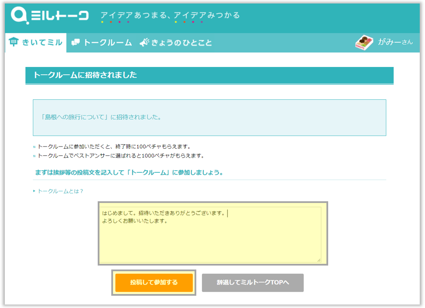Click the ミルトーク magnifier logo icon
The height and width of the screenshot is (308, 425).
[x=20, y=15]
